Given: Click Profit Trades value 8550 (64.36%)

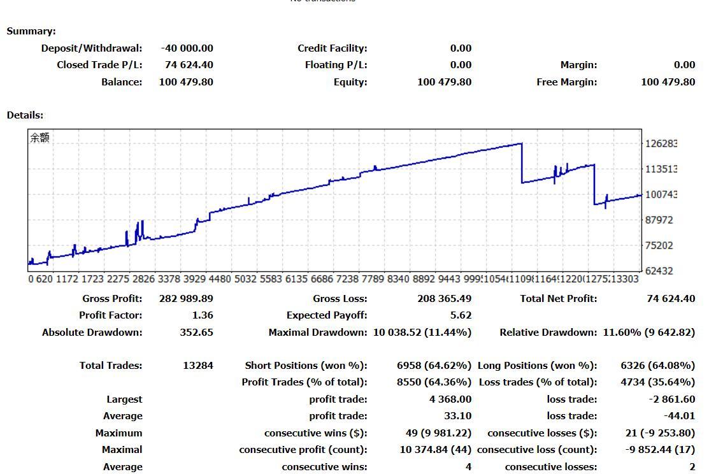Looking at the screenshot, I should (x=434, y=383).
